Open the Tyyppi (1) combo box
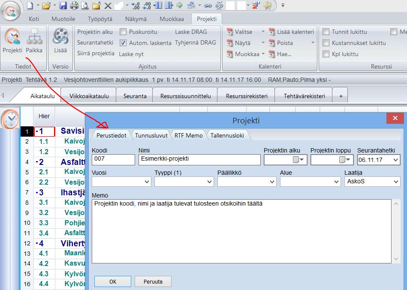This screenshot has width=407, height=290. (184, 182)
